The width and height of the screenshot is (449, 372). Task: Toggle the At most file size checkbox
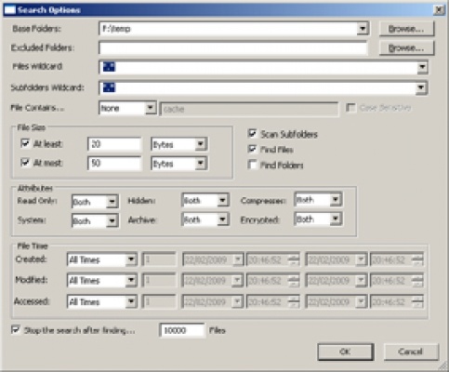25,163
